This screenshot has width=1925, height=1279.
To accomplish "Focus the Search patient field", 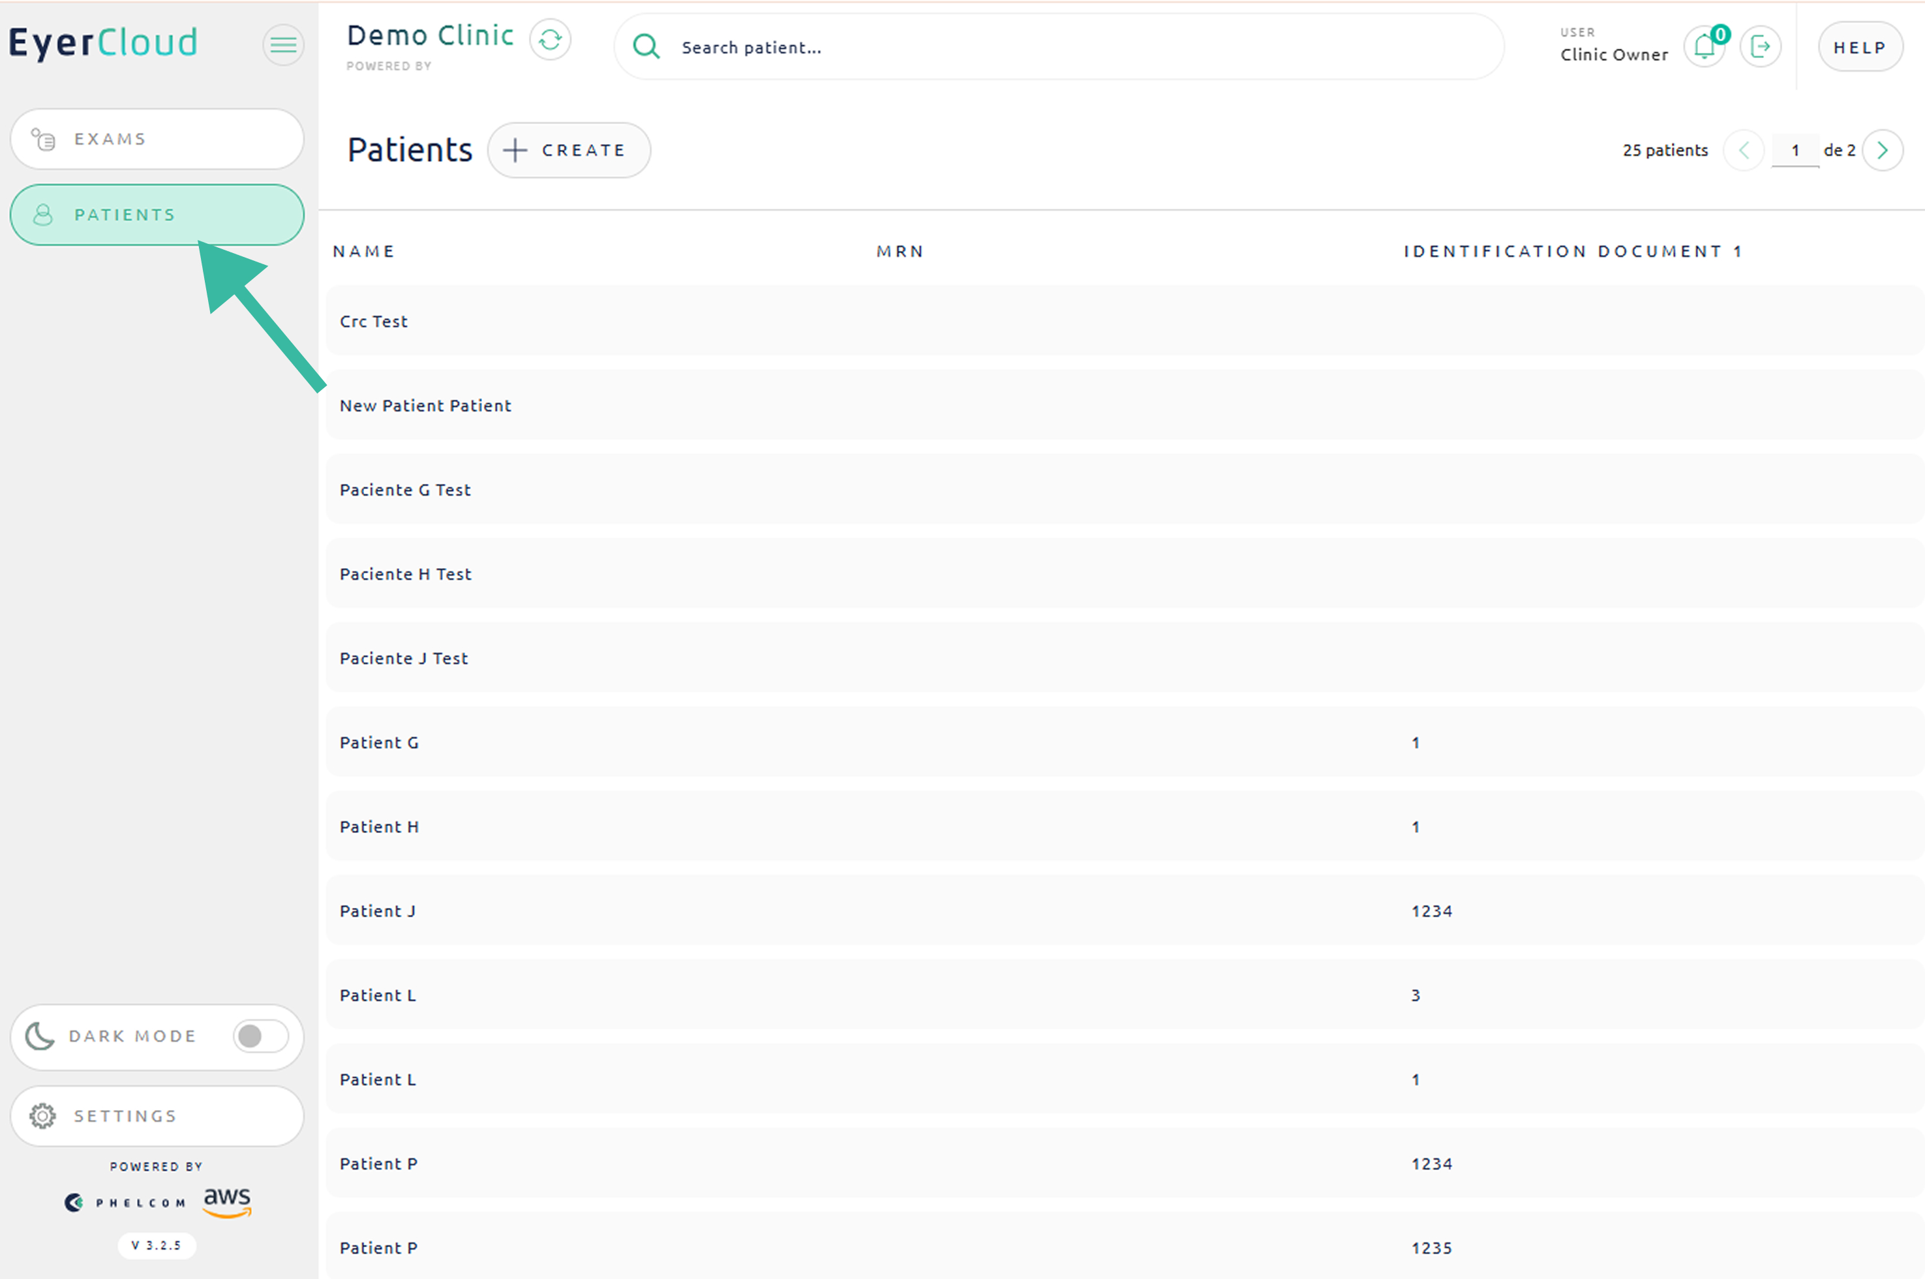I will 1061,48.
